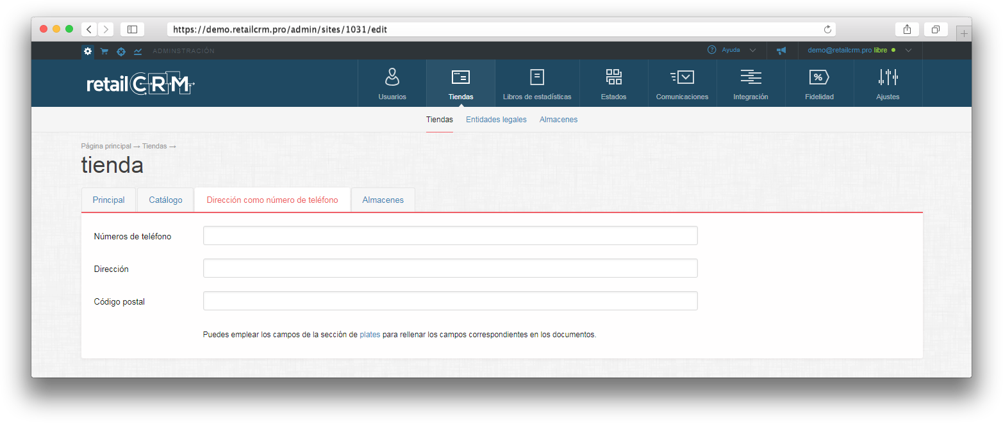1003x423 pixels.
Task: Go forward in browser history
Action: pos(106,29)
